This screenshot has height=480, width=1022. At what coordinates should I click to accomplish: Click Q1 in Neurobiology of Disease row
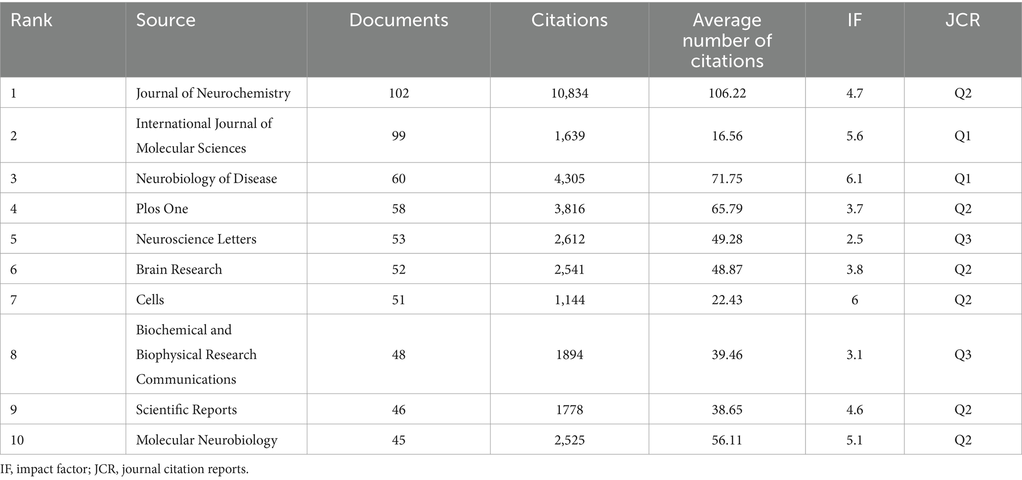click(x=963, y=179)
